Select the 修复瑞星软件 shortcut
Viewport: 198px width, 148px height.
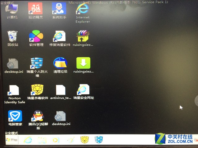tap(60, 38)
